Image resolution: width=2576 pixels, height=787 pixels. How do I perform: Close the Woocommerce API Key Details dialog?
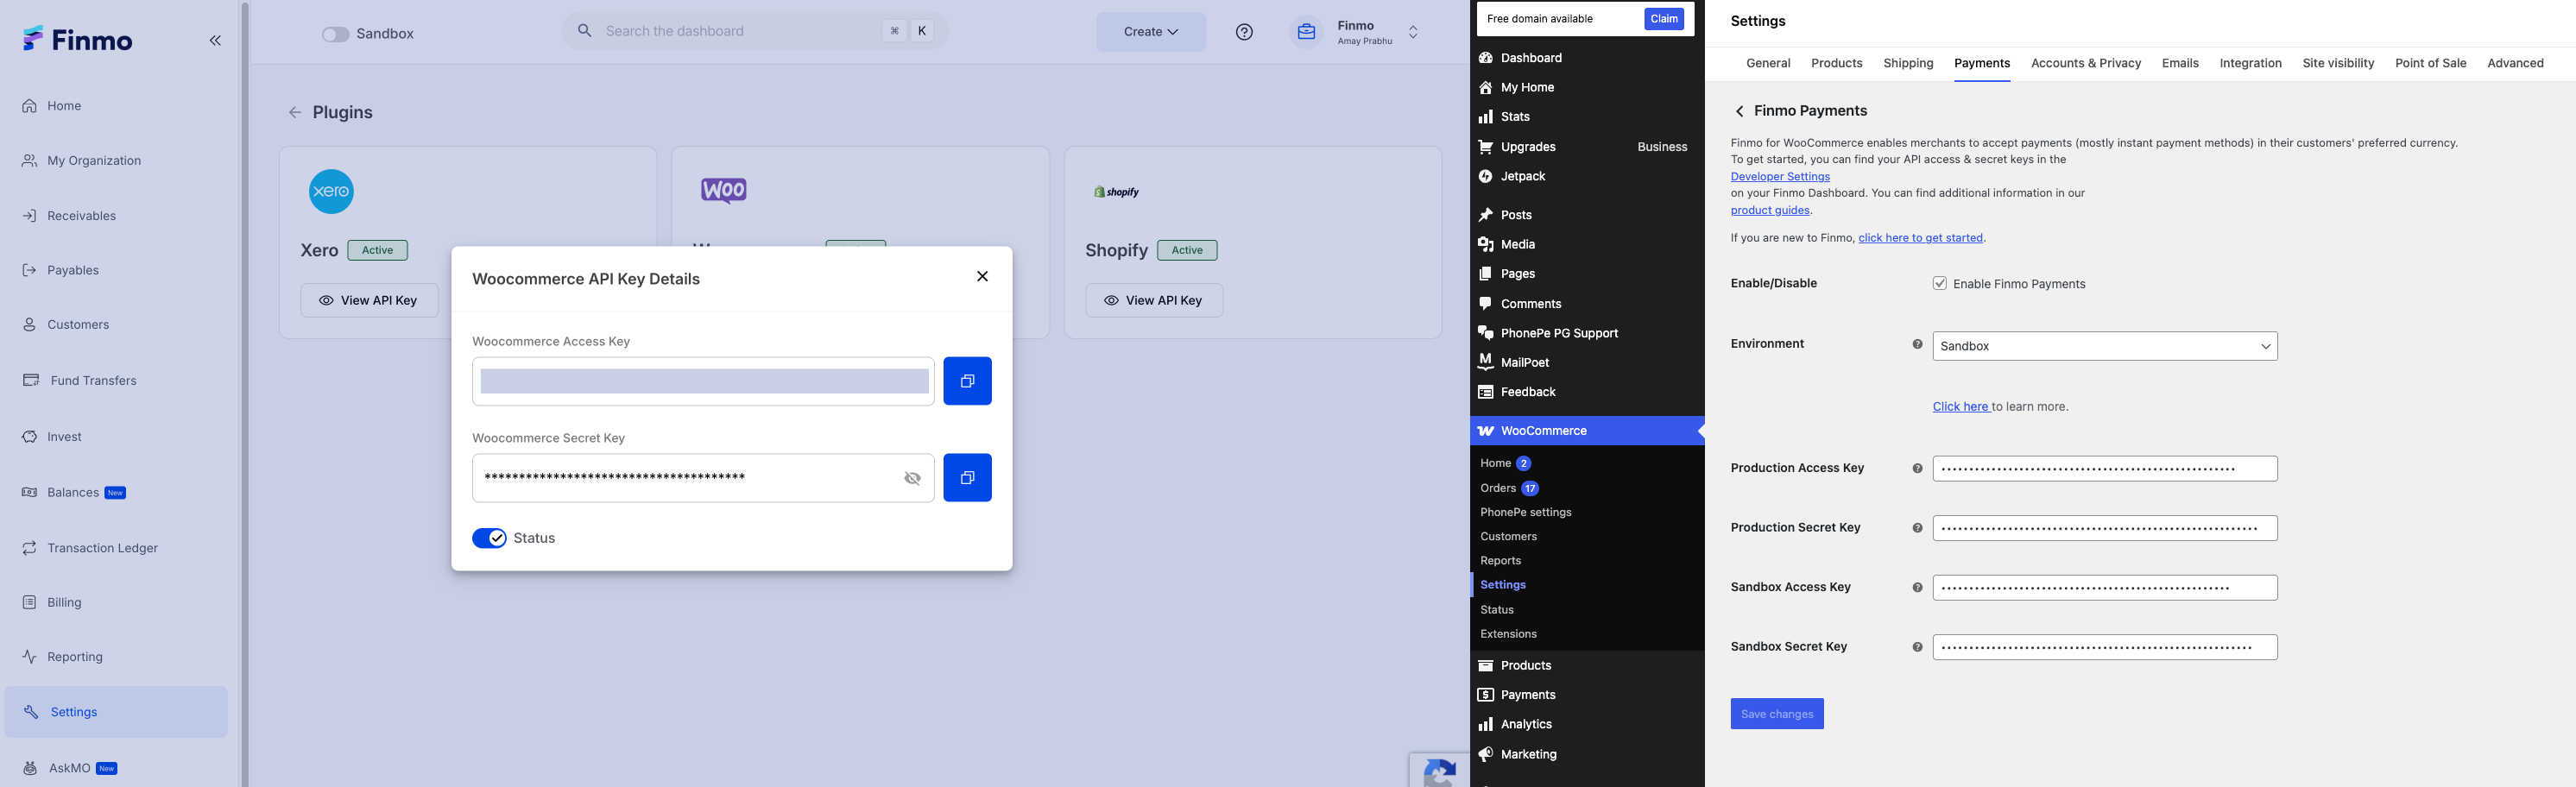tap(982, 277)
